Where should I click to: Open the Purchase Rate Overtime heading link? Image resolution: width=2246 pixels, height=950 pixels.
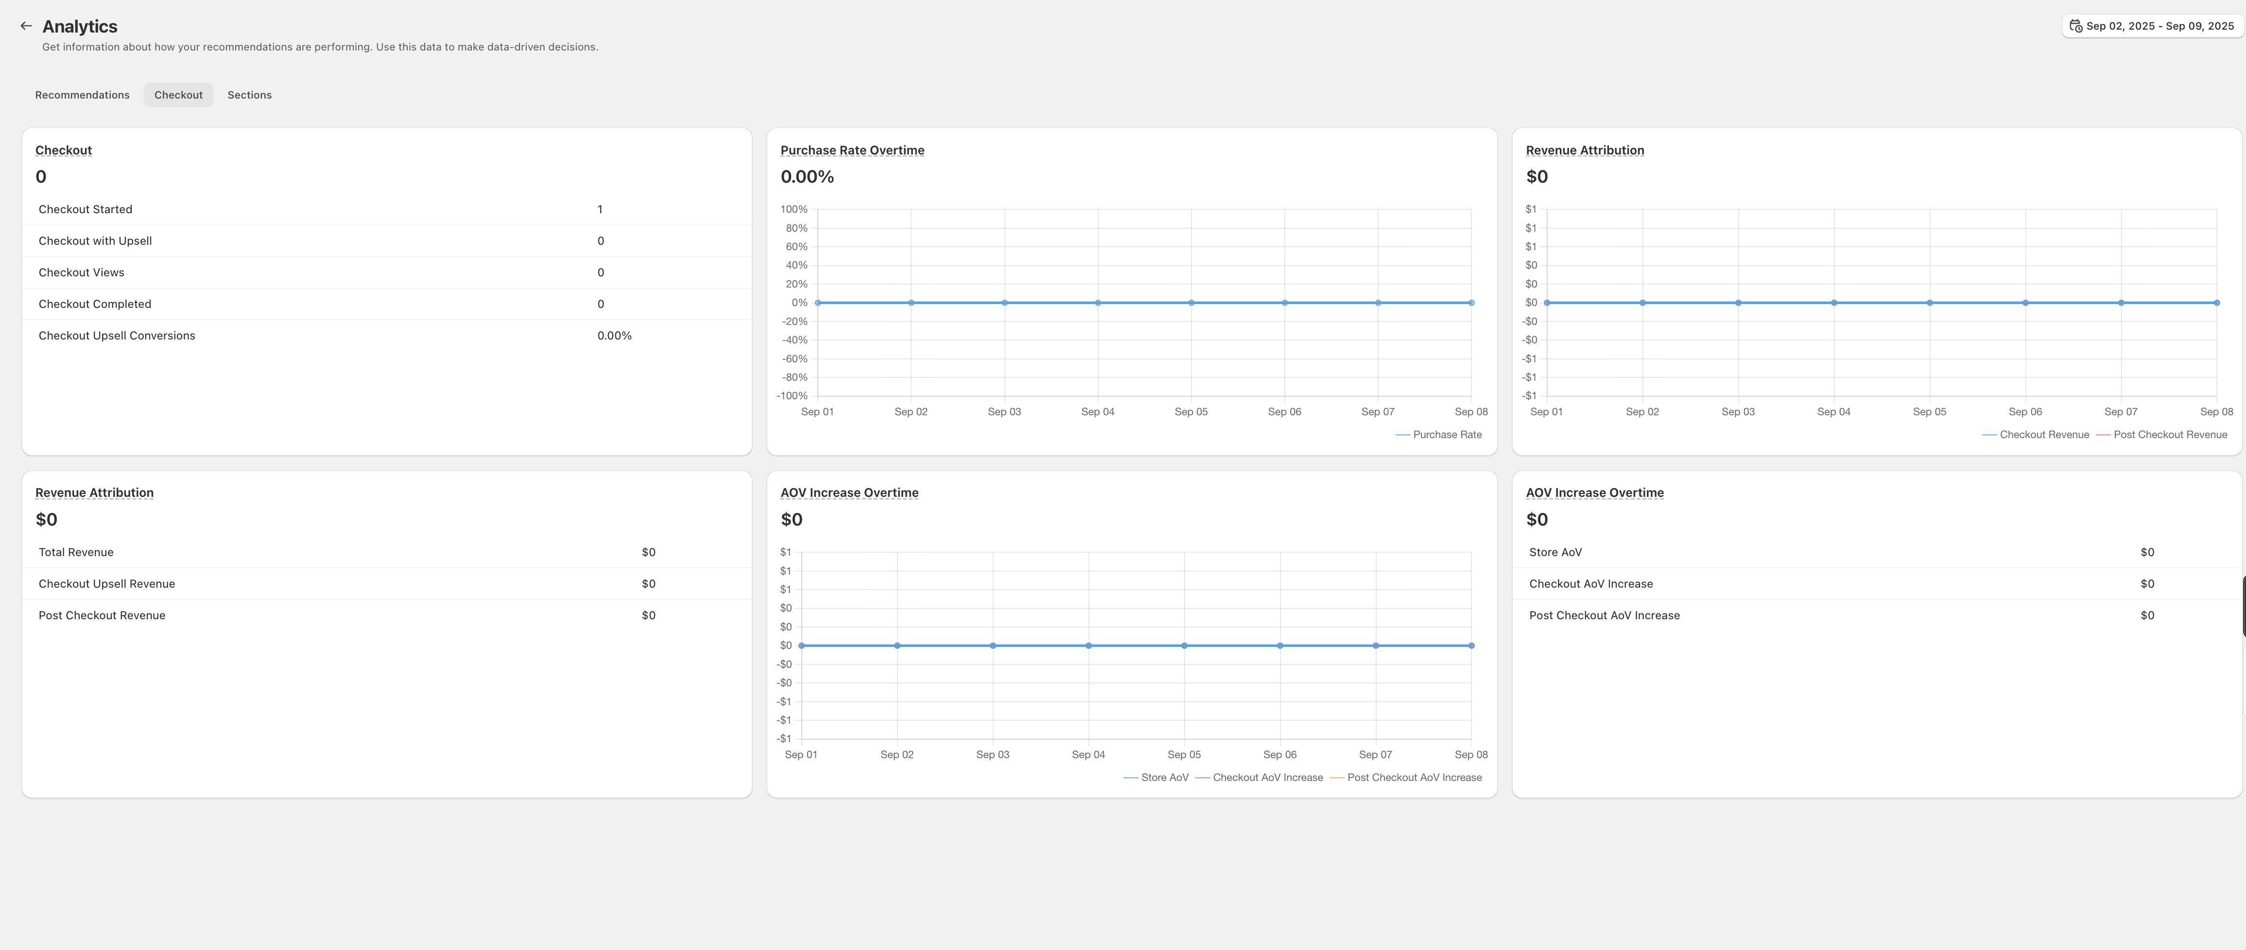(x=852, y=149)
